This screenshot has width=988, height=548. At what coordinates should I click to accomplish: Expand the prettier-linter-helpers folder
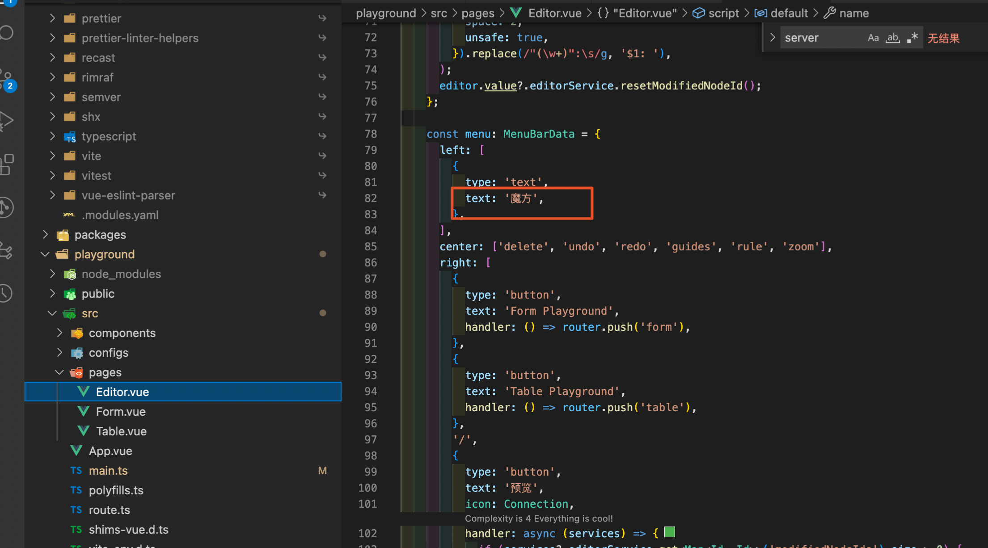52,38
